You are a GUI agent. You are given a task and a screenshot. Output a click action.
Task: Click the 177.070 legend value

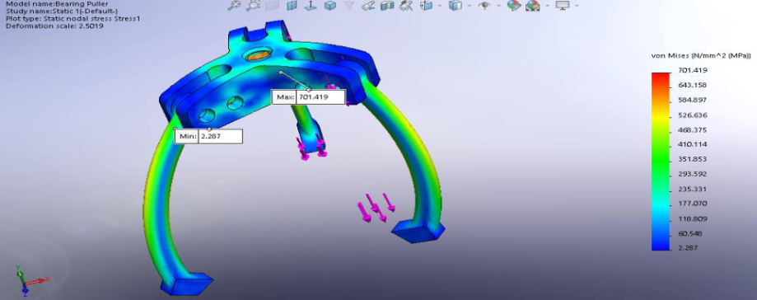tap(692, 204)
